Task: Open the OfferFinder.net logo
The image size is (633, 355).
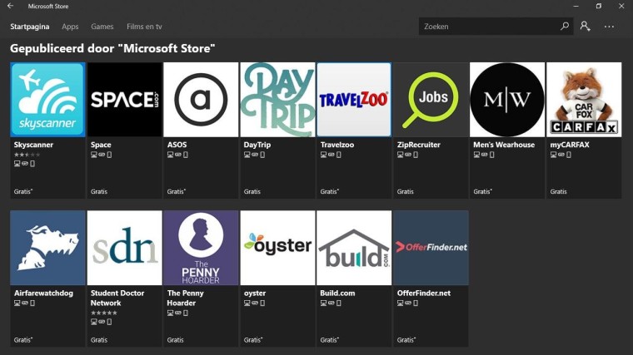Action: click(x=431, y=248)
